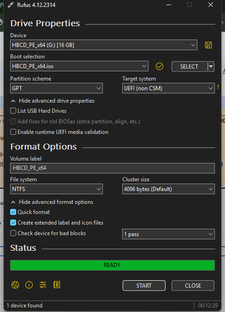Uncheck Create extended label and icon files
The image size is (225, 312).
(13, 223)
